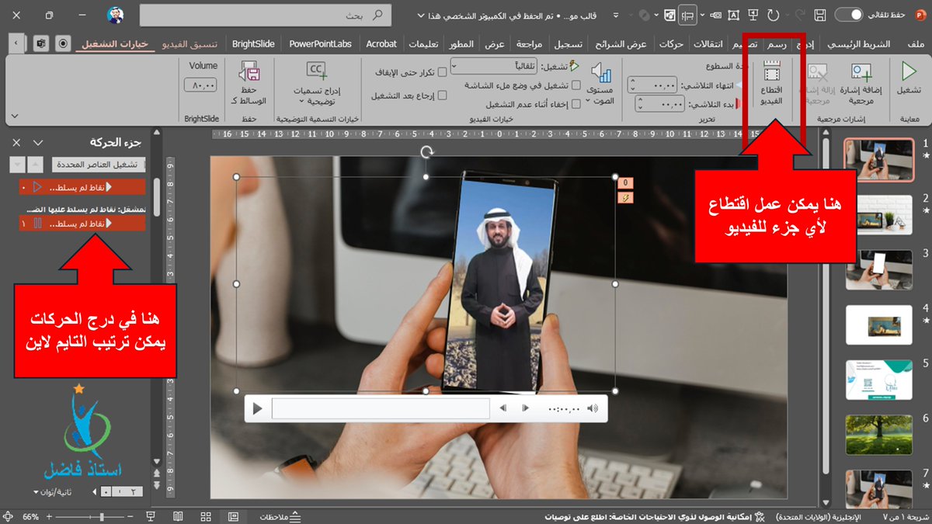The image size is (932, 524).
Task: Switch to Reading view in status bar
Action: click(x=178, y=516)
